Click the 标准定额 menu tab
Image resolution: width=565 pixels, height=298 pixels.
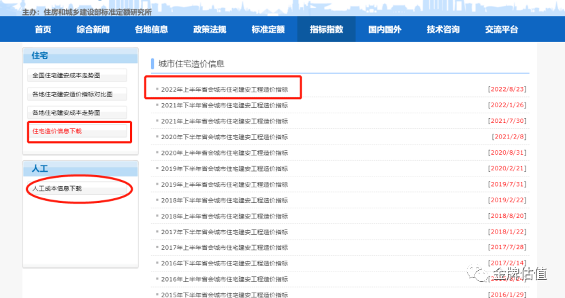click(268, 29)
